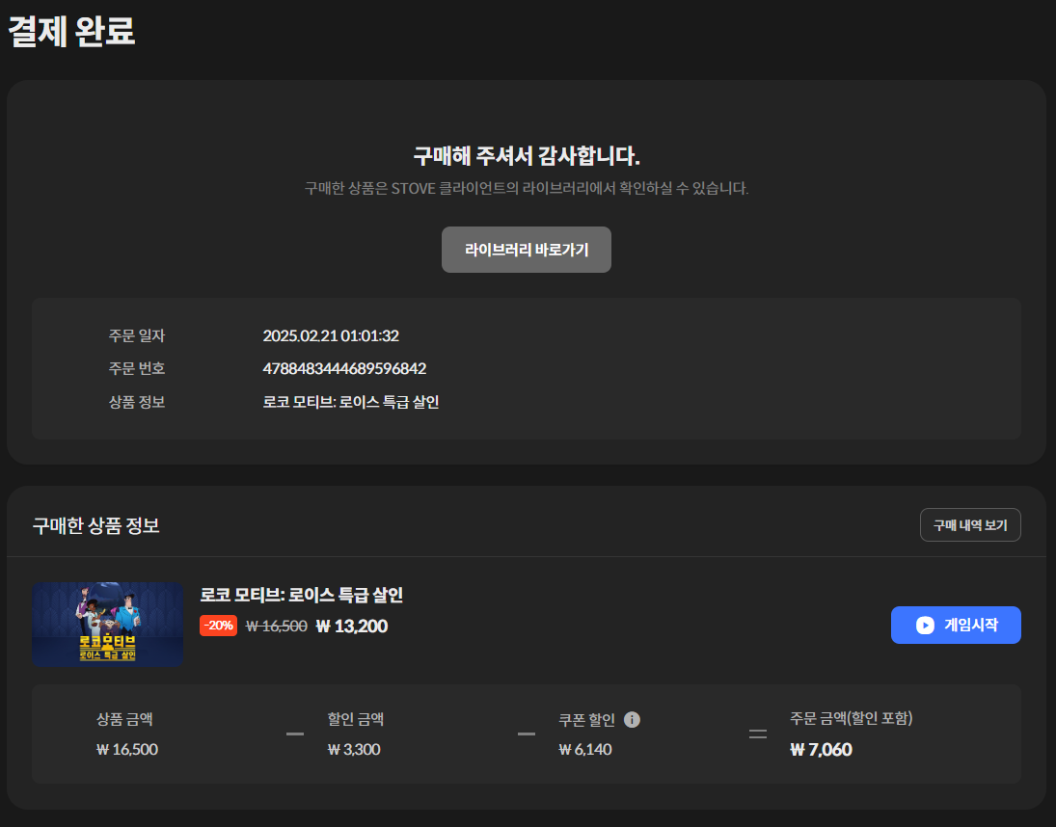The image size is (1056, 827).
Task: Click the 결제 완료 page heading
Action: click(x=71, y=31)
